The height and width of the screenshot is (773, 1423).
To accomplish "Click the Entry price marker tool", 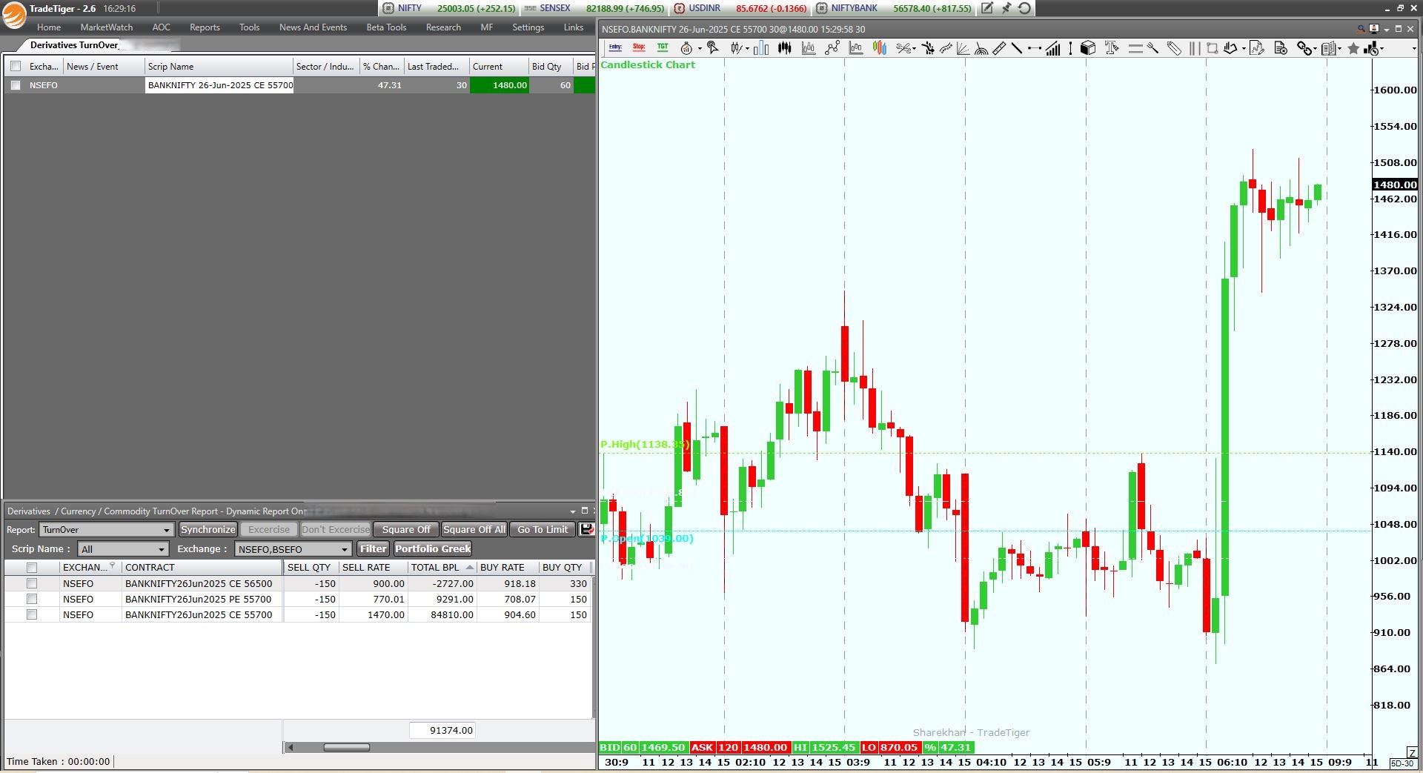I will [615, 47].
